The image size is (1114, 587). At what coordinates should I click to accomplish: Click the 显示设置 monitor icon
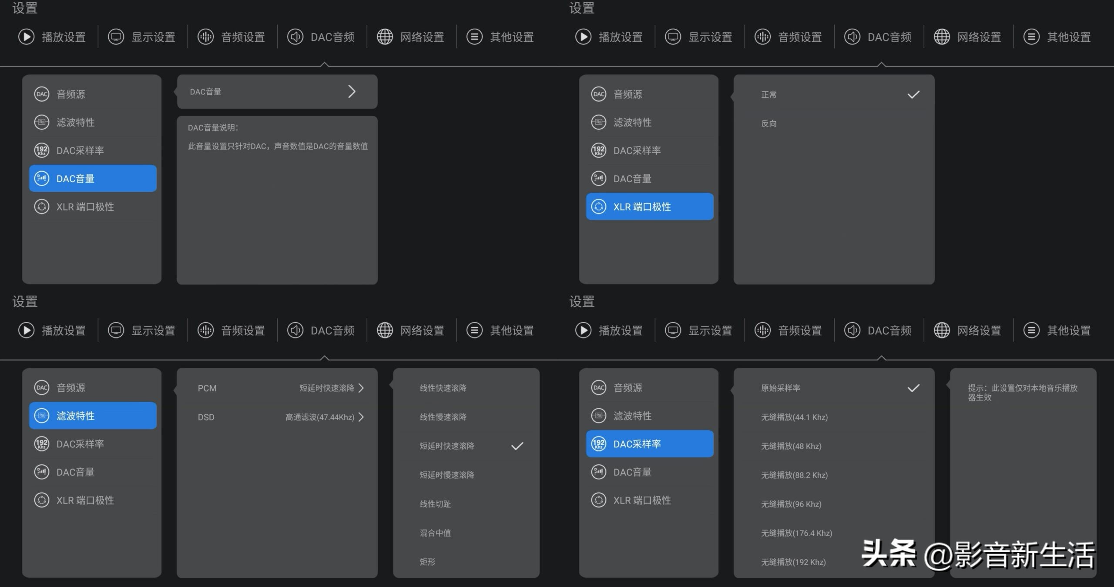(x=116, y=37)
